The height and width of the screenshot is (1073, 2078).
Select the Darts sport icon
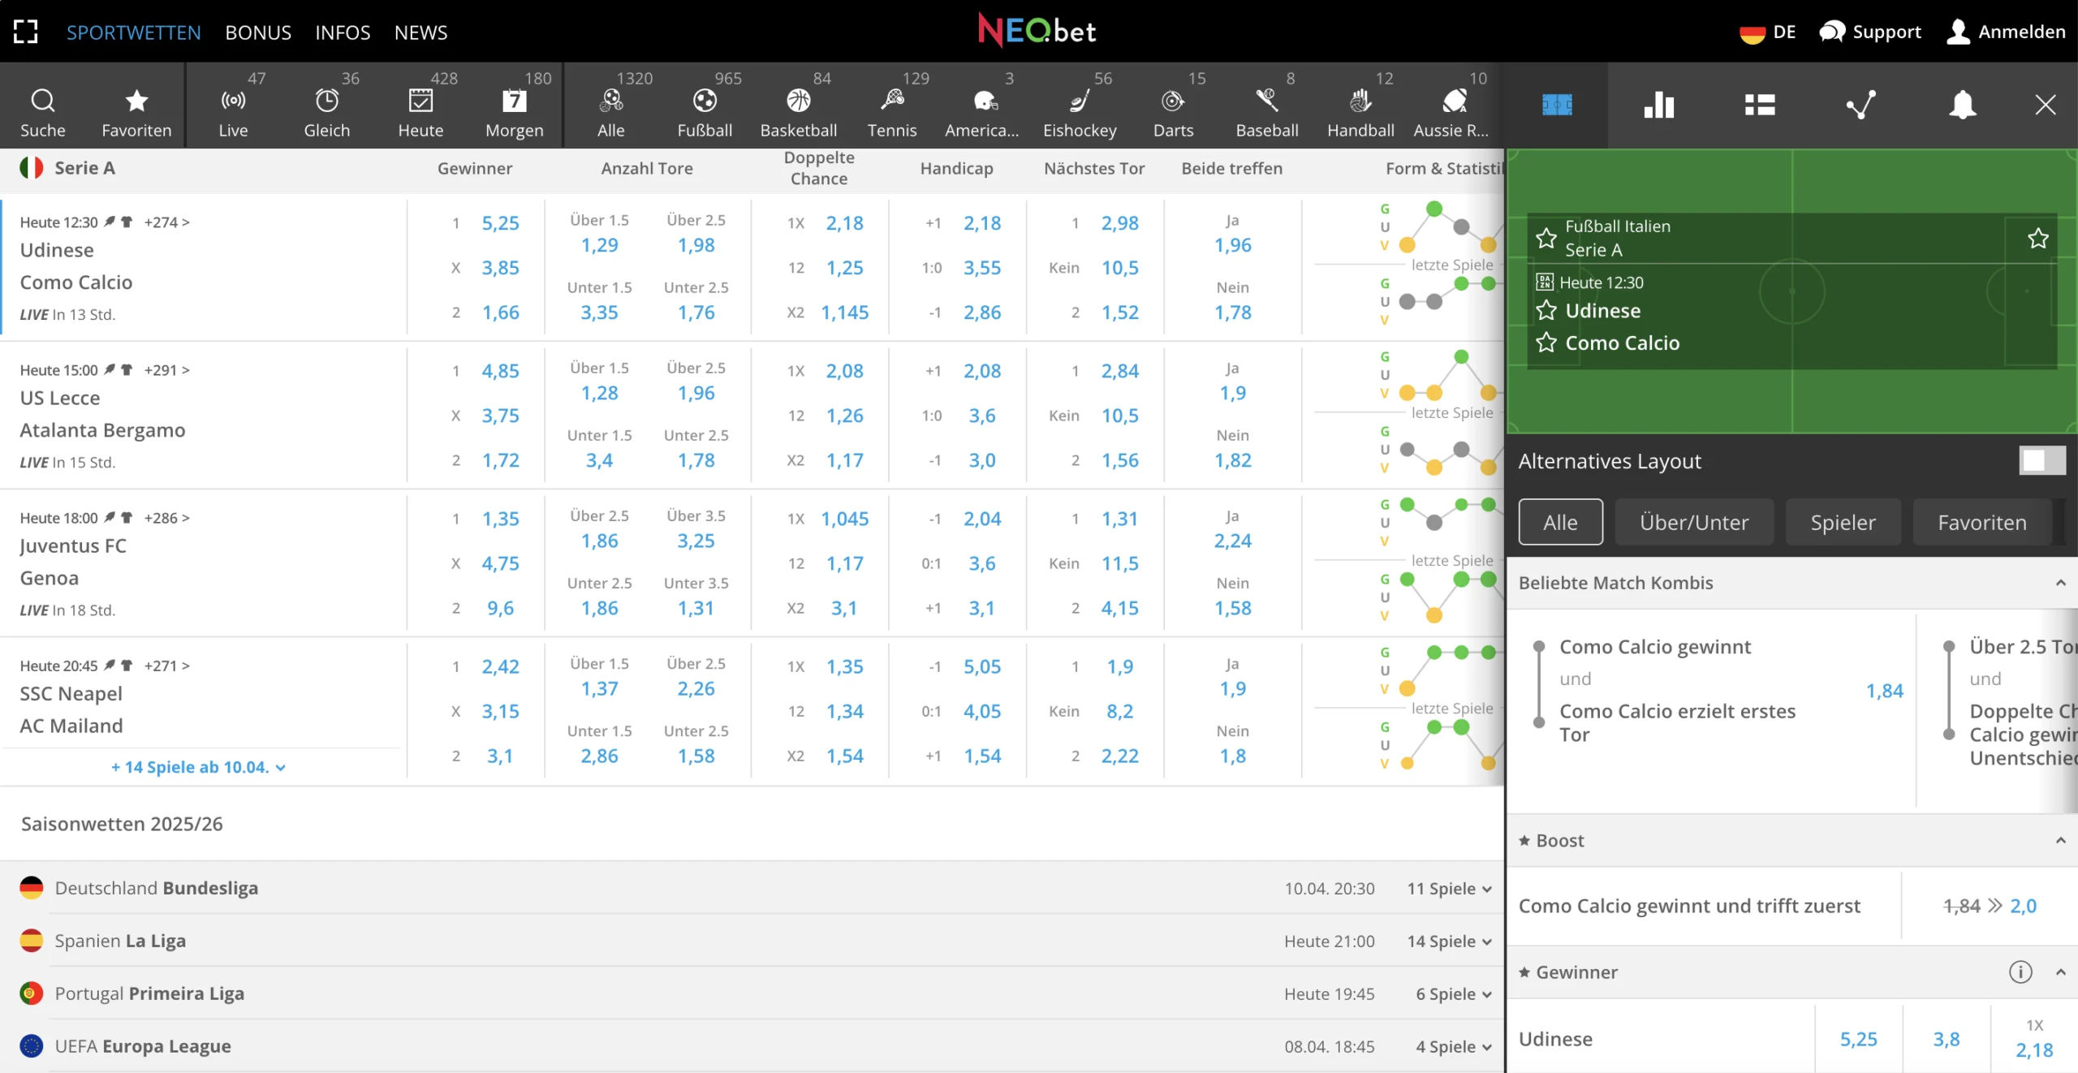point(1172,101)
